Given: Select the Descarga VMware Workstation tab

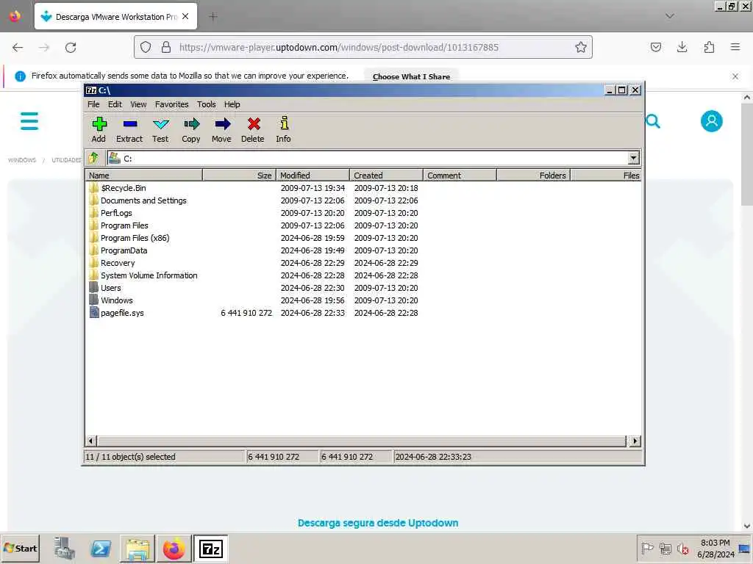Looking at the screenshot, I should pos(115,16).
